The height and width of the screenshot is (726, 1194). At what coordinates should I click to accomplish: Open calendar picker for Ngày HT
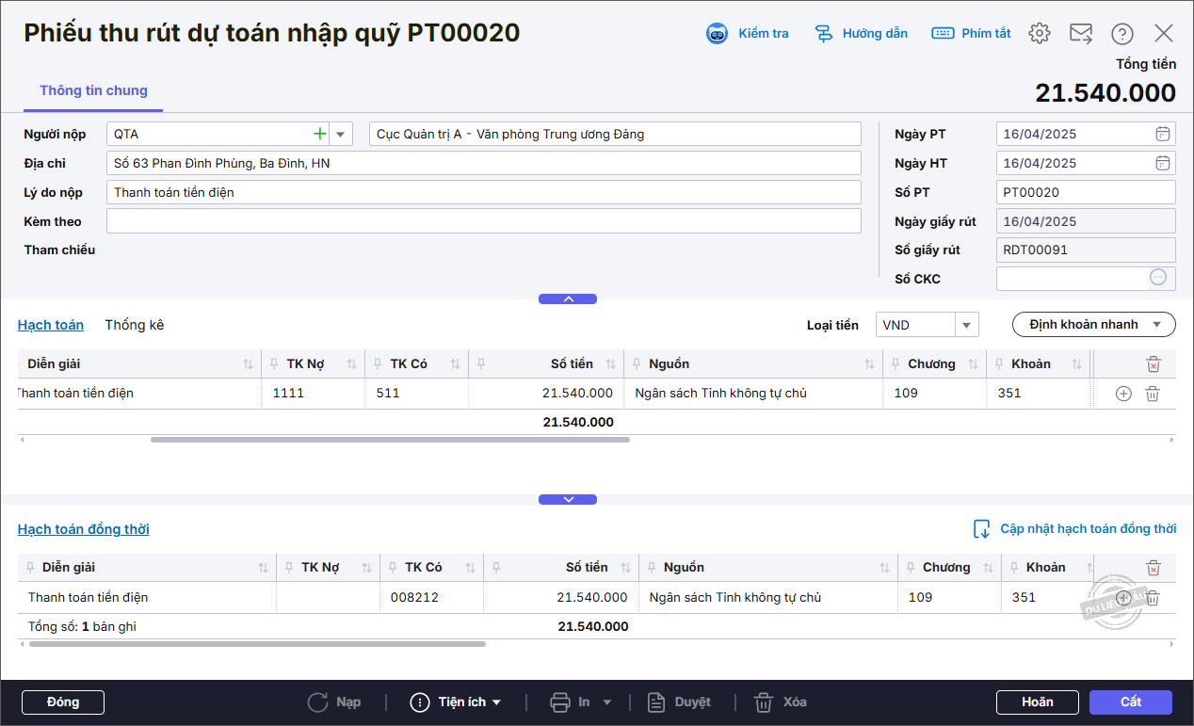[x=1163, y=163]
